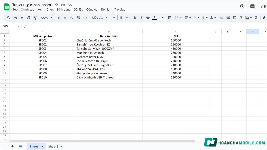Open the 123 number formats menu

point(85,18)
